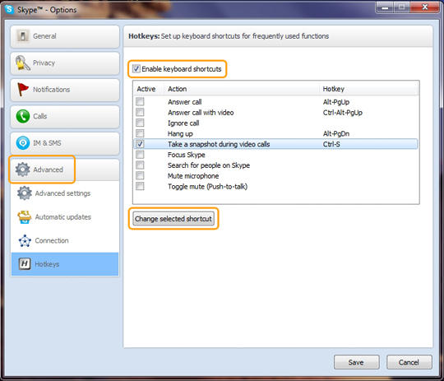Select the Advanced section label
The height and width of the screenshot is (381, 444).
click(49, 170)
